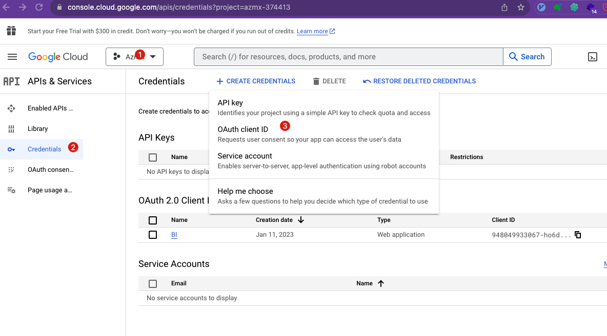
Task: Choose OAuth client ID from the menu
Action: click(243, 129)
